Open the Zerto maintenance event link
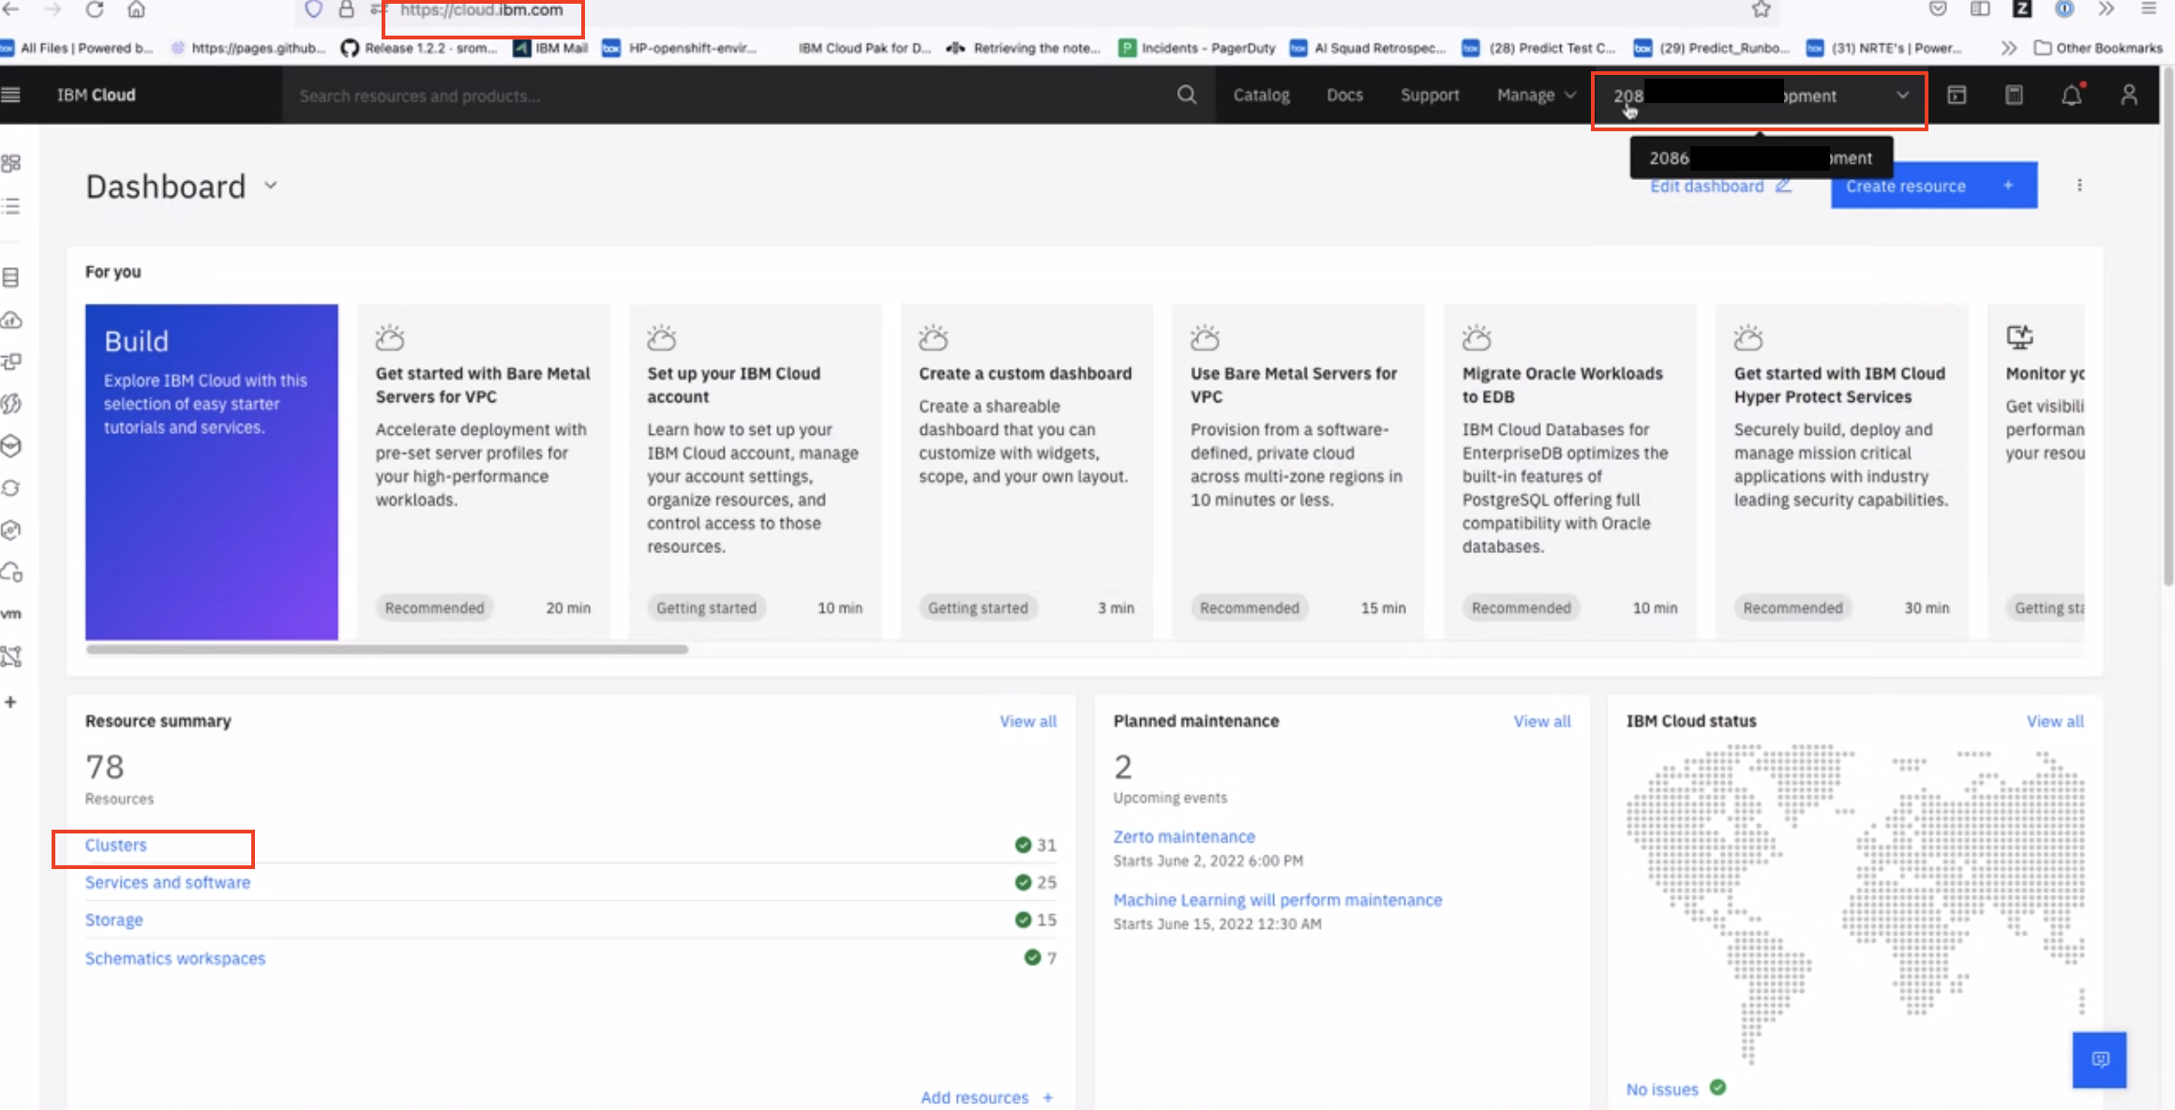 pyautogui.click(x=1184, y=836)
